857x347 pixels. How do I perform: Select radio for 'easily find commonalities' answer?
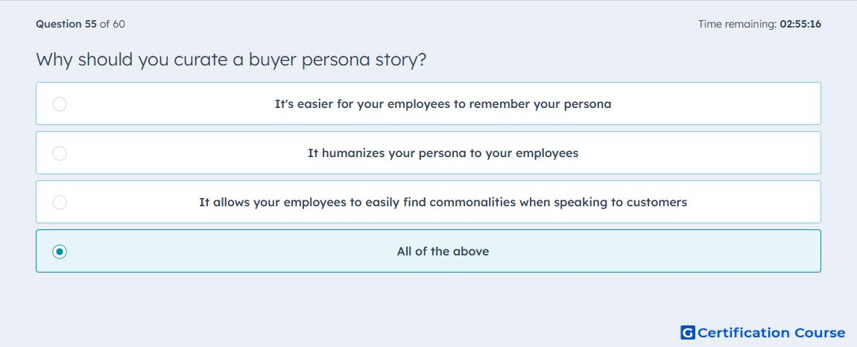(60, 203)
